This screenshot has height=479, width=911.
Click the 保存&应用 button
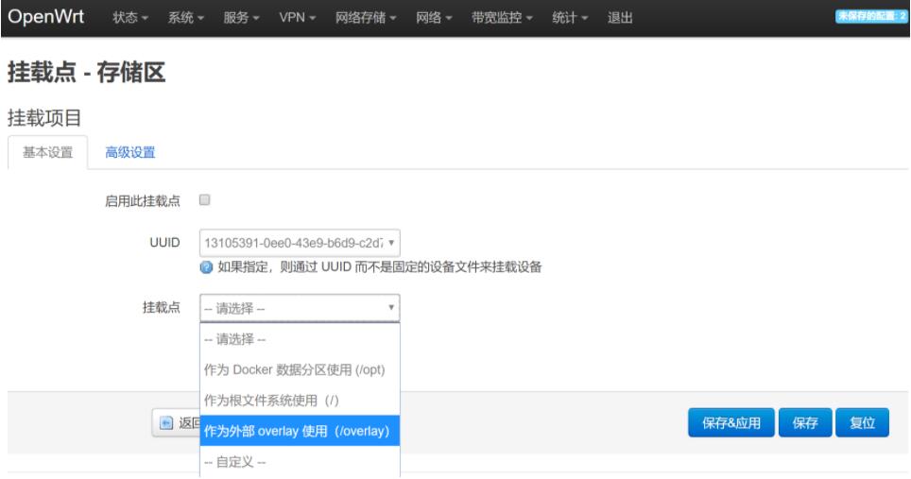[731, 423]
